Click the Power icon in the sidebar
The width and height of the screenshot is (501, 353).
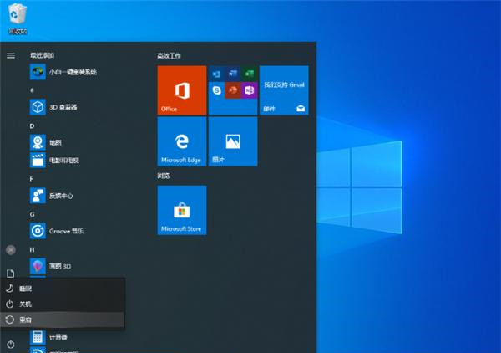coord(11,345)
